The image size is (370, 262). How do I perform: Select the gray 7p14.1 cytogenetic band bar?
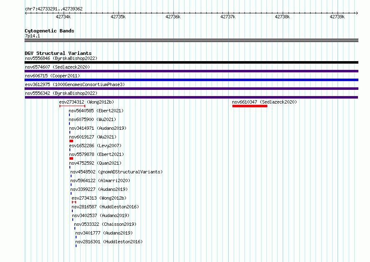(191, 40)
